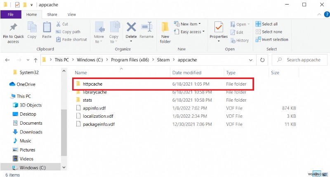The width and height of the screenshot is (330, 177).
Task: Switch to the View ribbon tab
Action: point(71,14)
